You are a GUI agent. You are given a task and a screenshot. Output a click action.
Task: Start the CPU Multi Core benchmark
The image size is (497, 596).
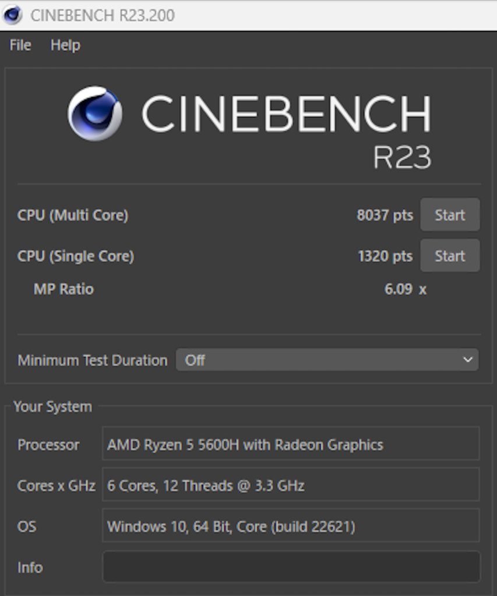pyautogui.click(x=450, y=215)
